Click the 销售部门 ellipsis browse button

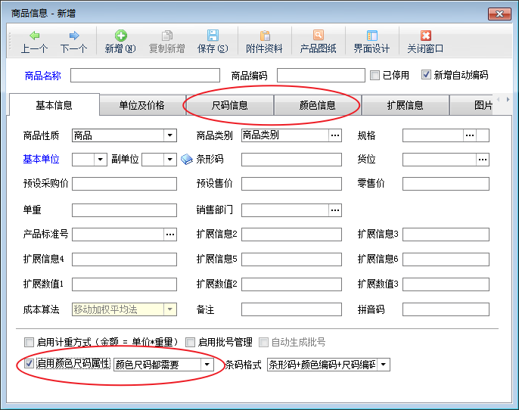(334, 210)
